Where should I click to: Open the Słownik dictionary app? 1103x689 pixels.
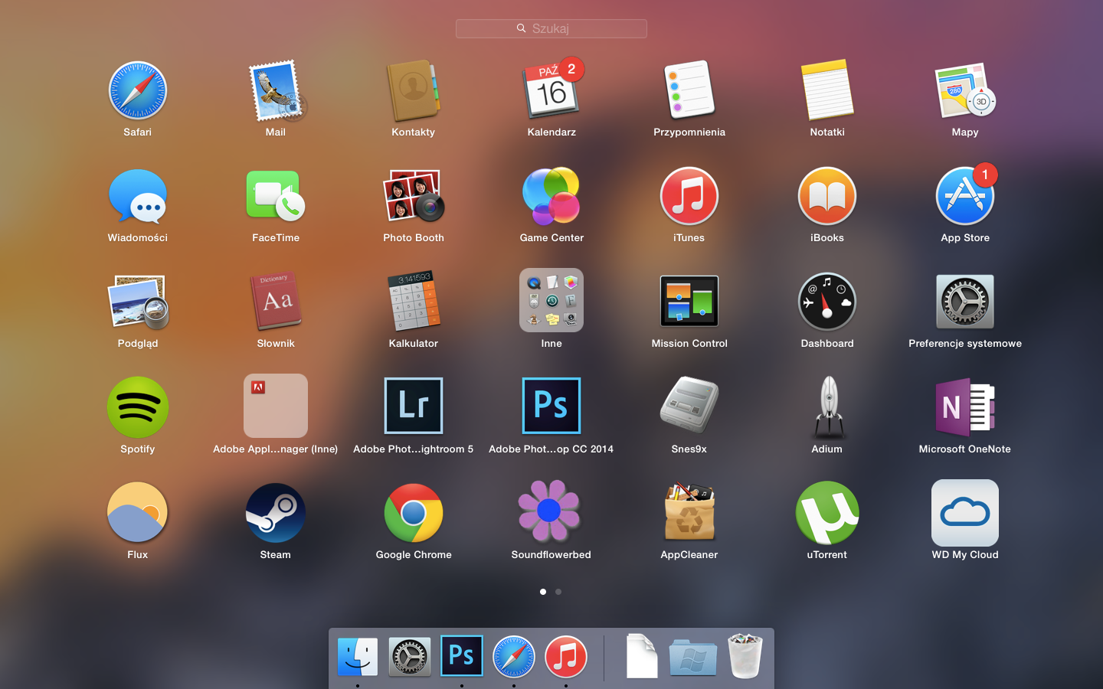tap(276, 302)
